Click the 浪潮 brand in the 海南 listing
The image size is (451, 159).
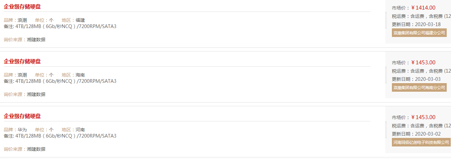click(22, 75)
